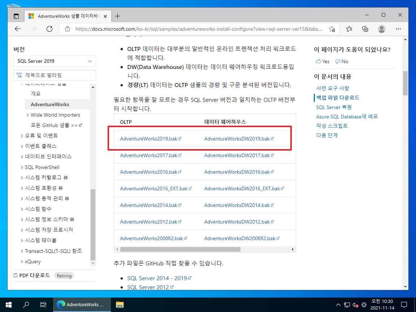Jump to 백업 파일 다운로드 section

point(338,97)
